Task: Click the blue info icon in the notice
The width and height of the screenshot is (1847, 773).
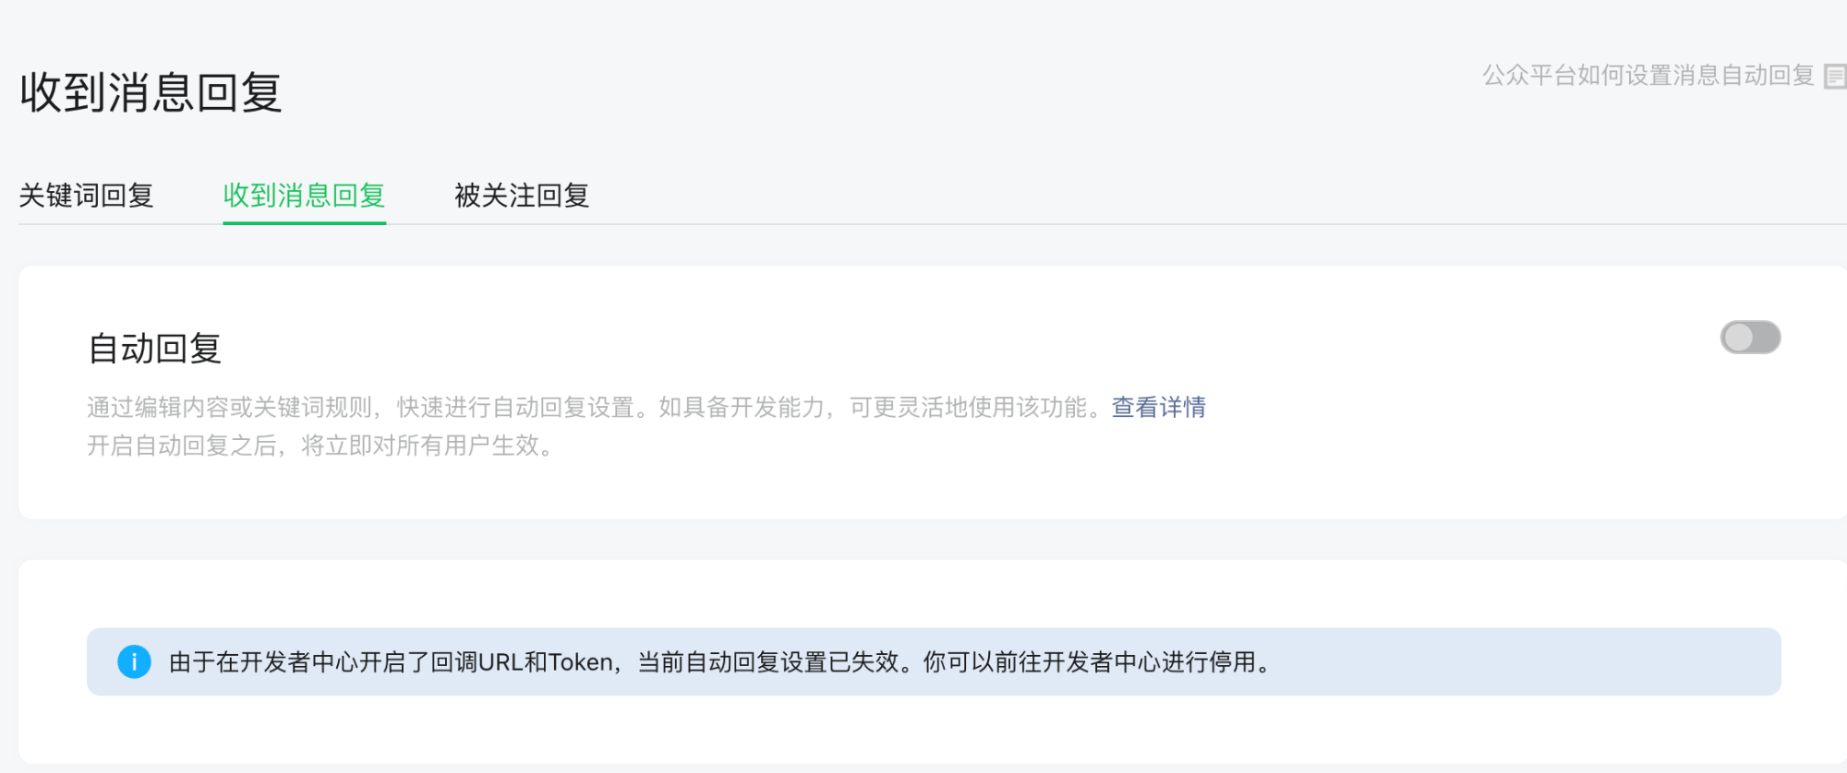Action: (134, 661)
